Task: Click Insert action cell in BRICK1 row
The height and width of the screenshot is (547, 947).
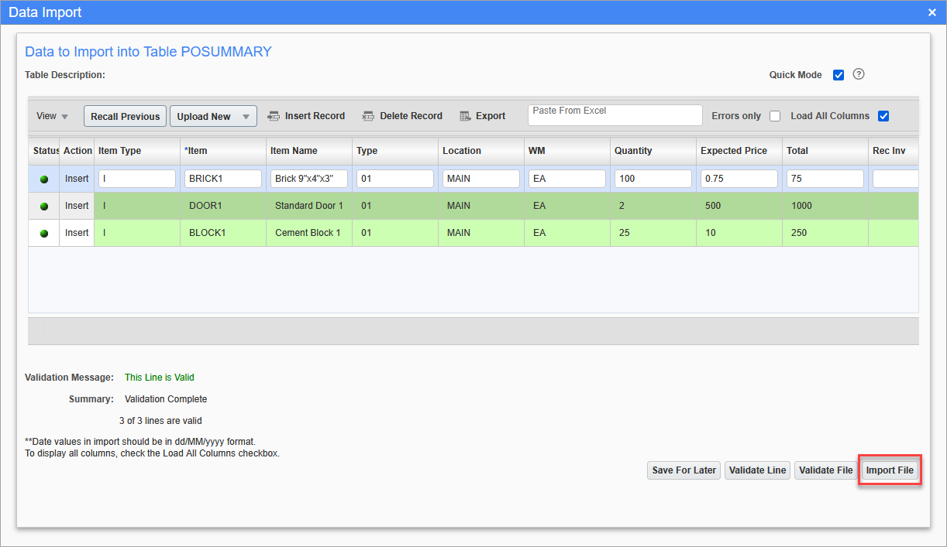Action: pyautogui.click(x=77, y=179)
